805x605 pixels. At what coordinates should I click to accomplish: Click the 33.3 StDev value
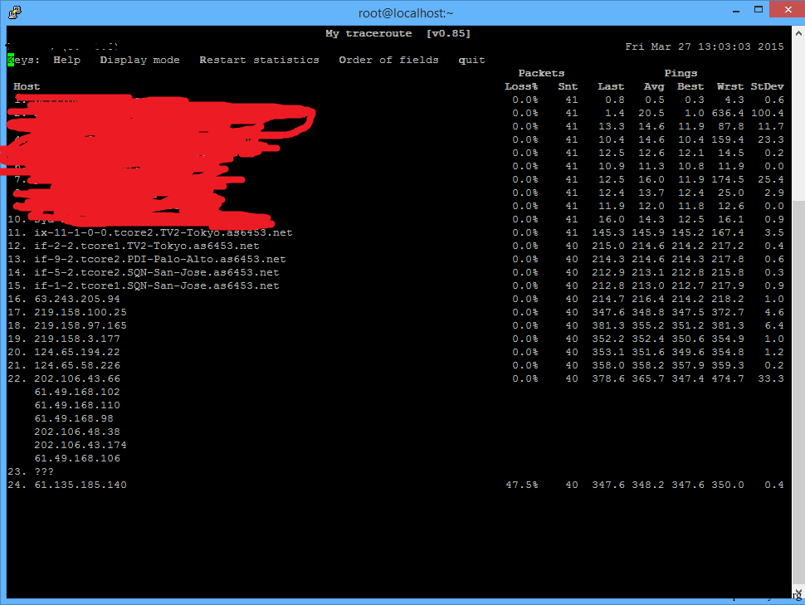click(771, 379)
